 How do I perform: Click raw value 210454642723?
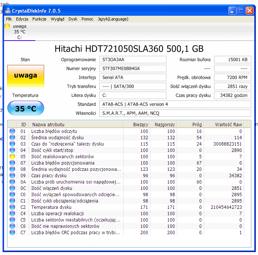[226, 207]
